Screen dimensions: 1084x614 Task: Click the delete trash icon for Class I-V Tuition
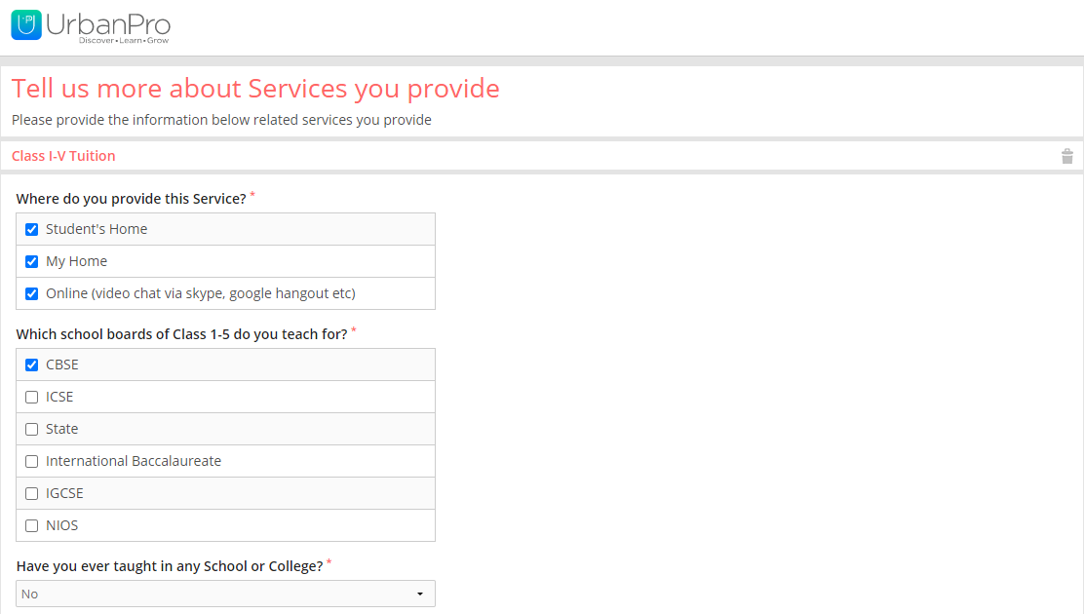pyautogui.click(x=1066, y=156)
